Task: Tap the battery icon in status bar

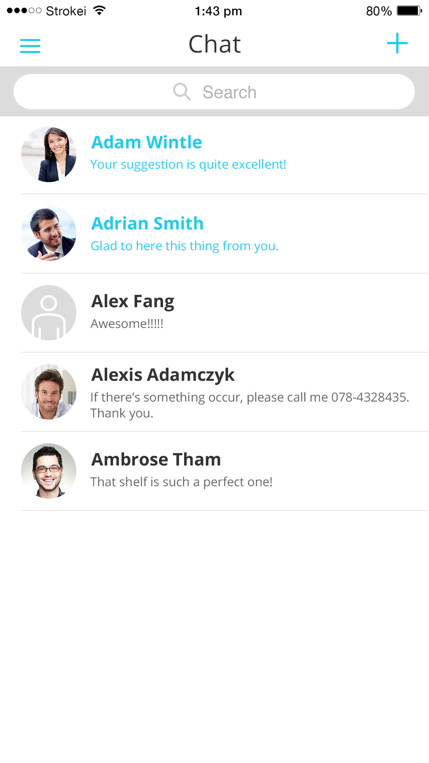Action: click(409, 11)
